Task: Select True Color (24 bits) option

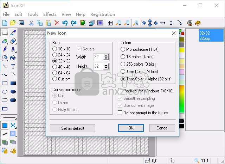Action: 139,71
